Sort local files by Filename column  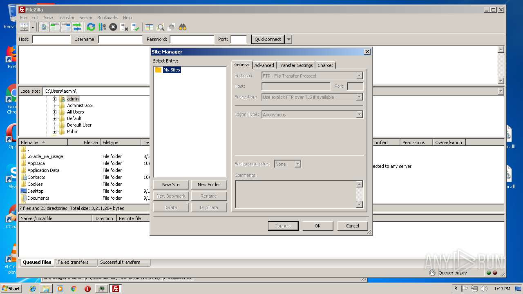click(43, 143)
